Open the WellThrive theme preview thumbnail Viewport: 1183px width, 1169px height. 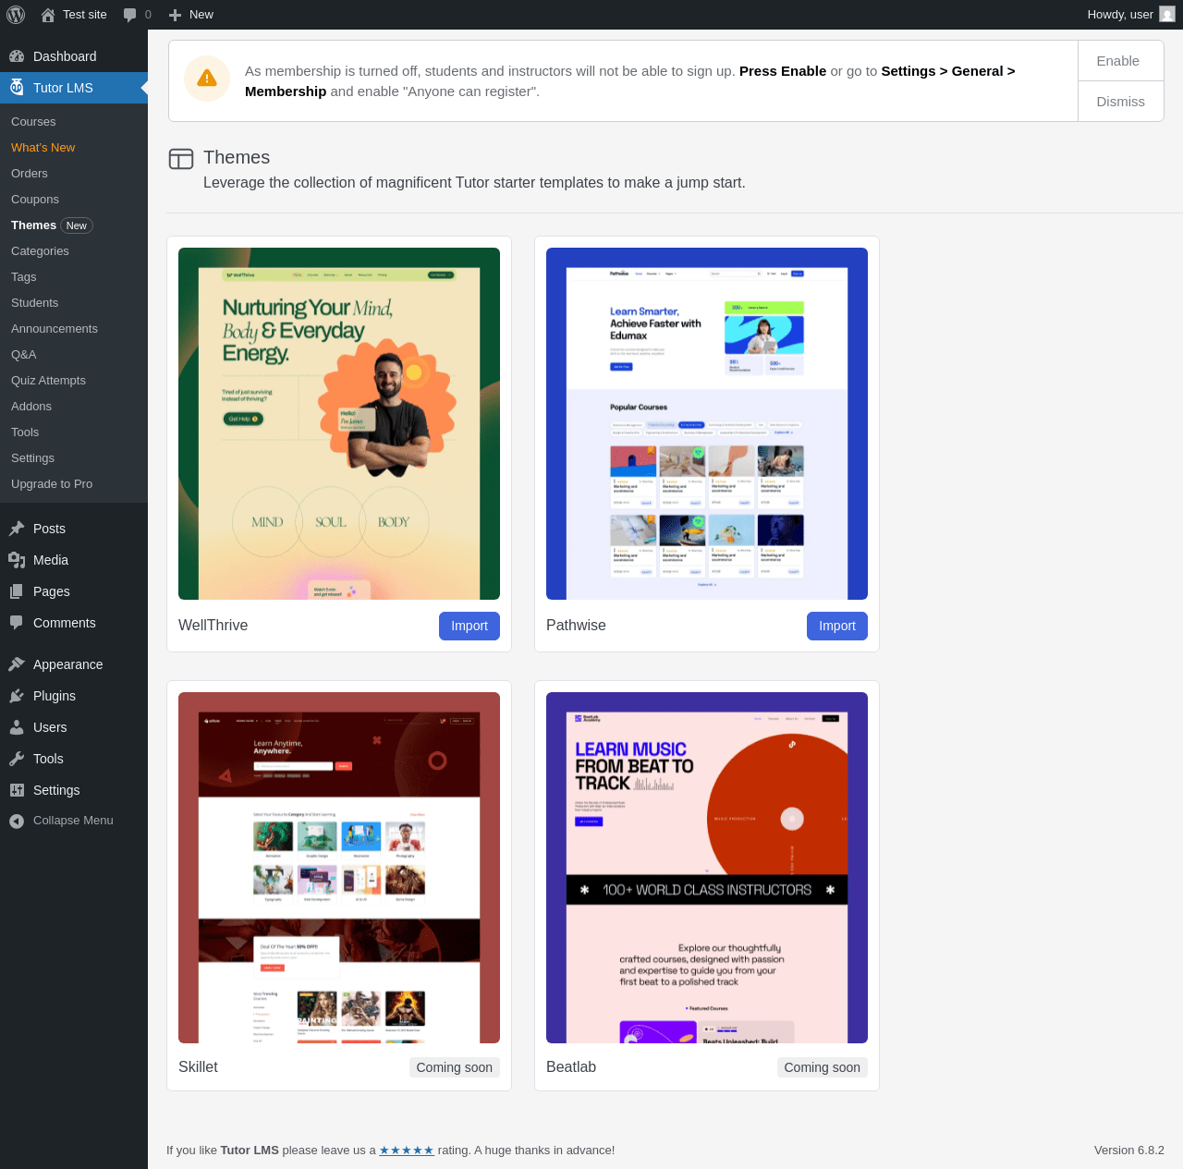(339, 423)
